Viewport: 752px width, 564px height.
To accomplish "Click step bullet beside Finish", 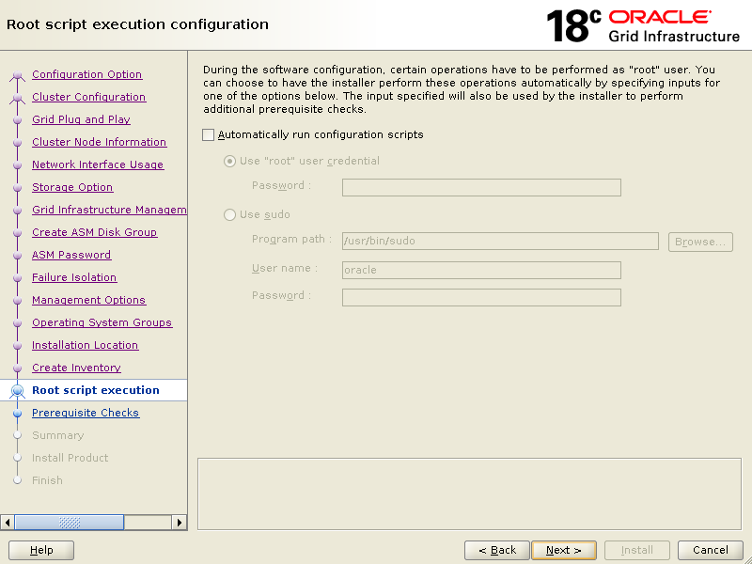I will coord(17,480).
